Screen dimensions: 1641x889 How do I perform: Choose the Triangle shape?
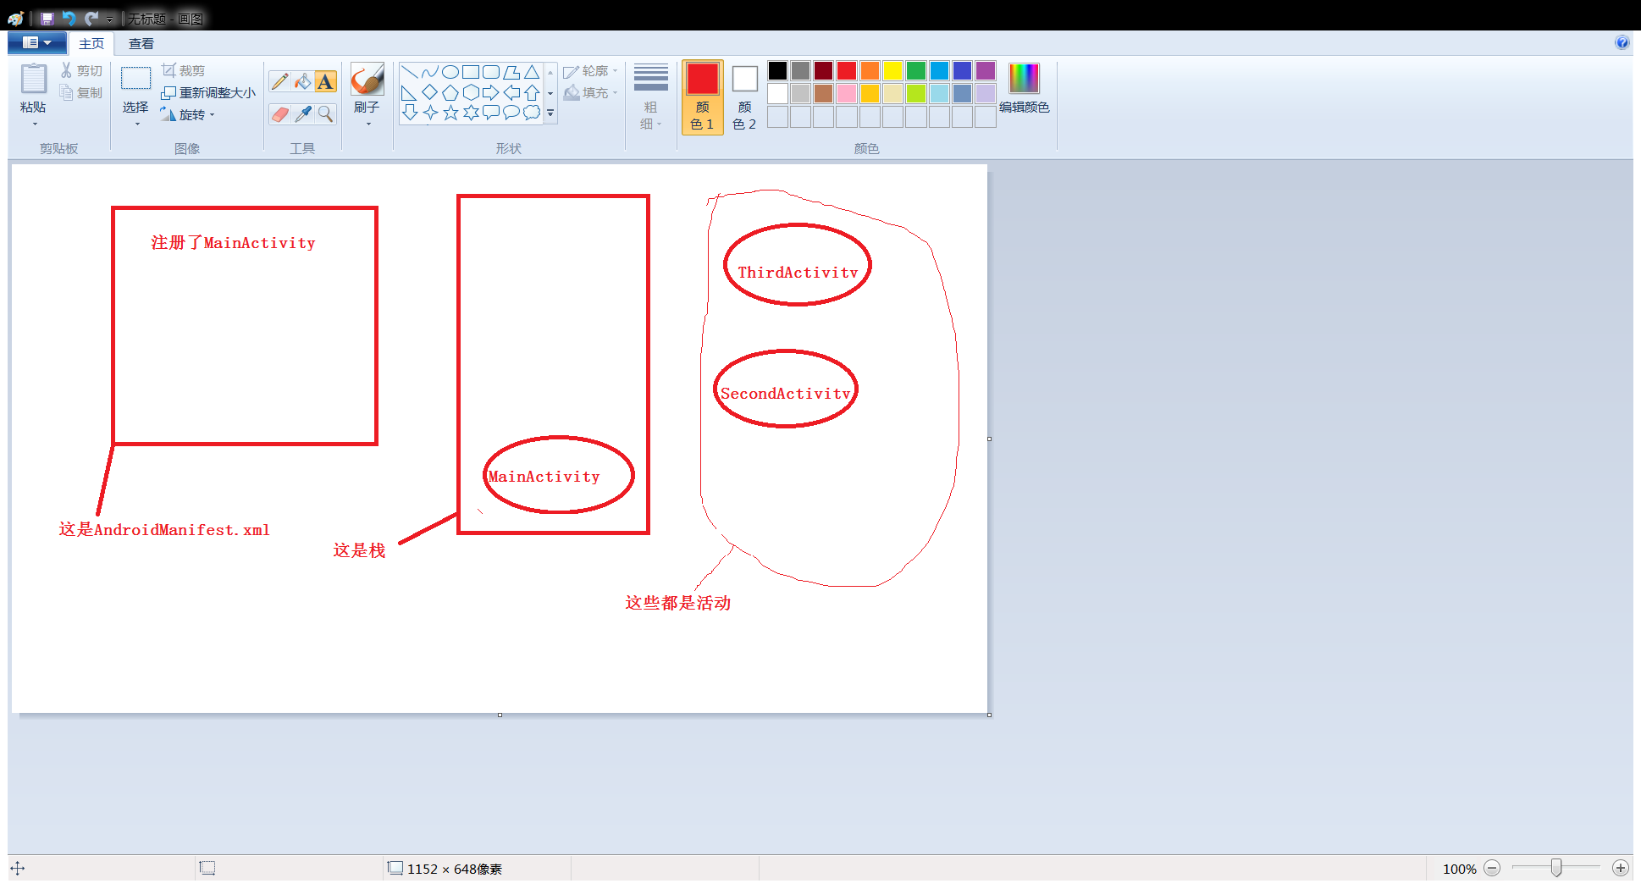tap(532, 72)
